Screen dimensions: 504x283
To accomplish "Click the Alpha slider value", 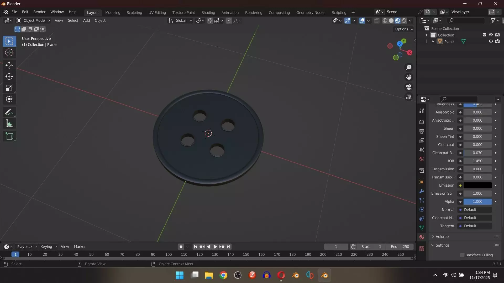I will (x=477, y=202).
